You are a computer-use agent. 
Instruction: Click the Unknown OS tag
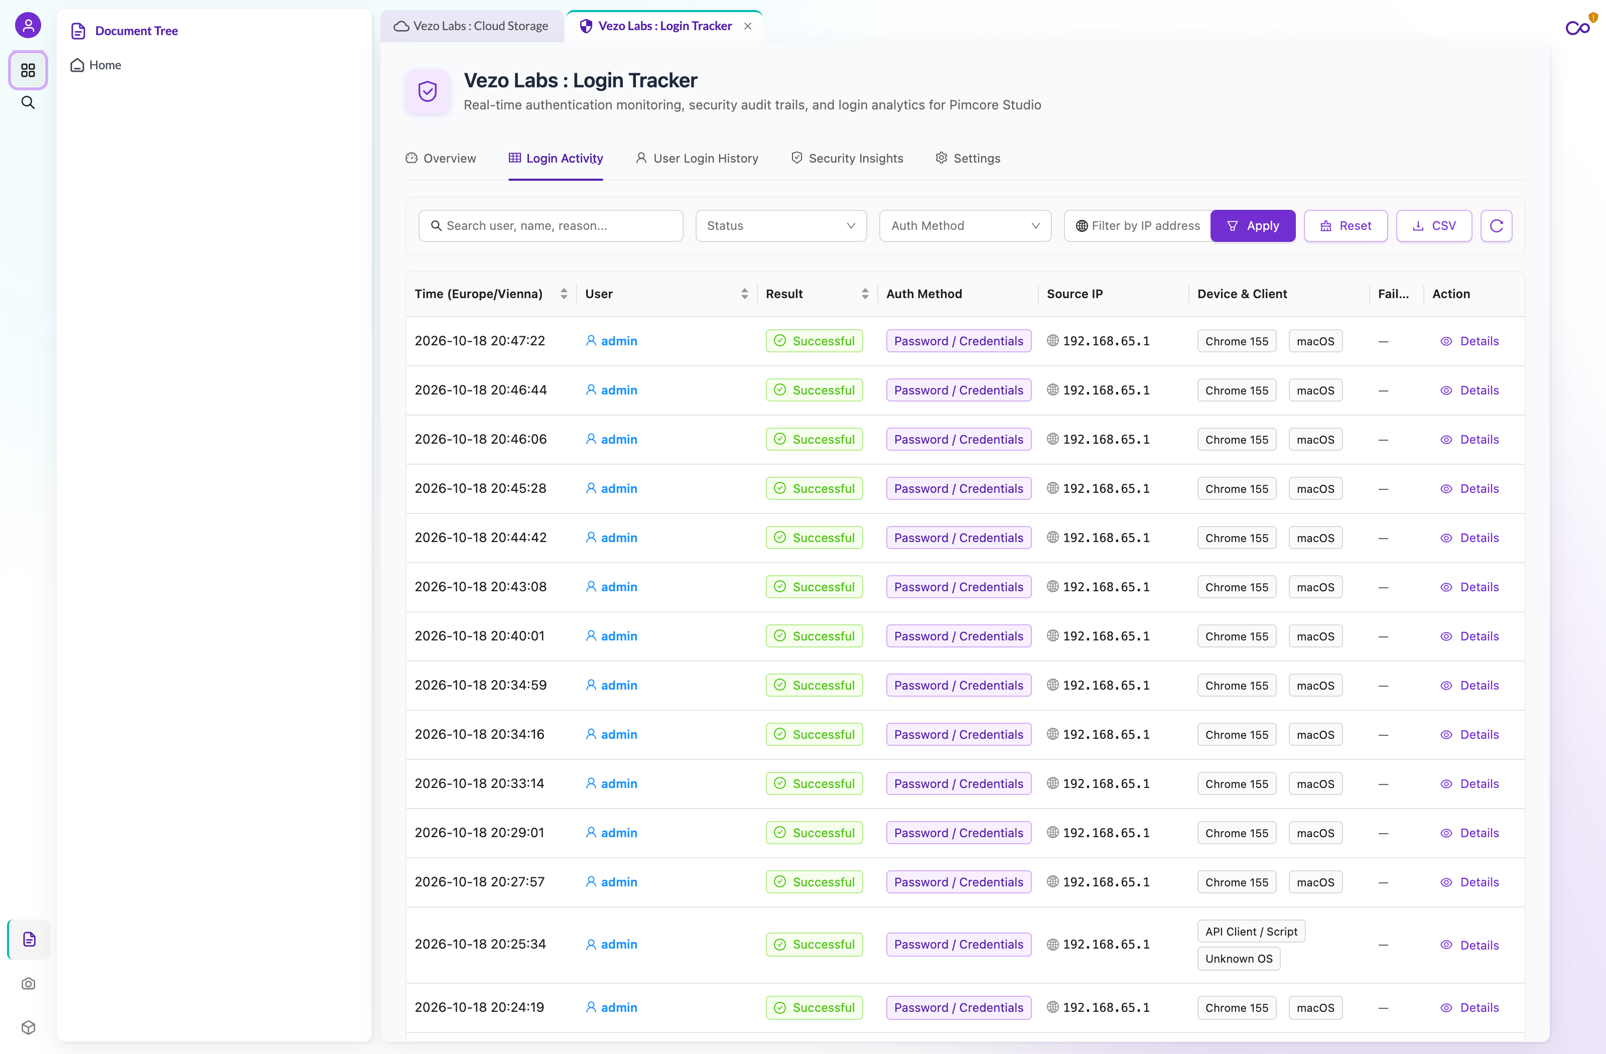(1238, 958)
